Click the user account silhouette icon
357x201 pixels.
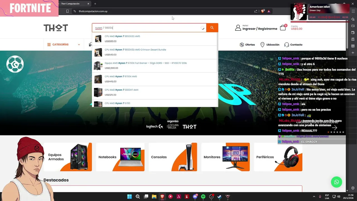(x=238, y=28)
